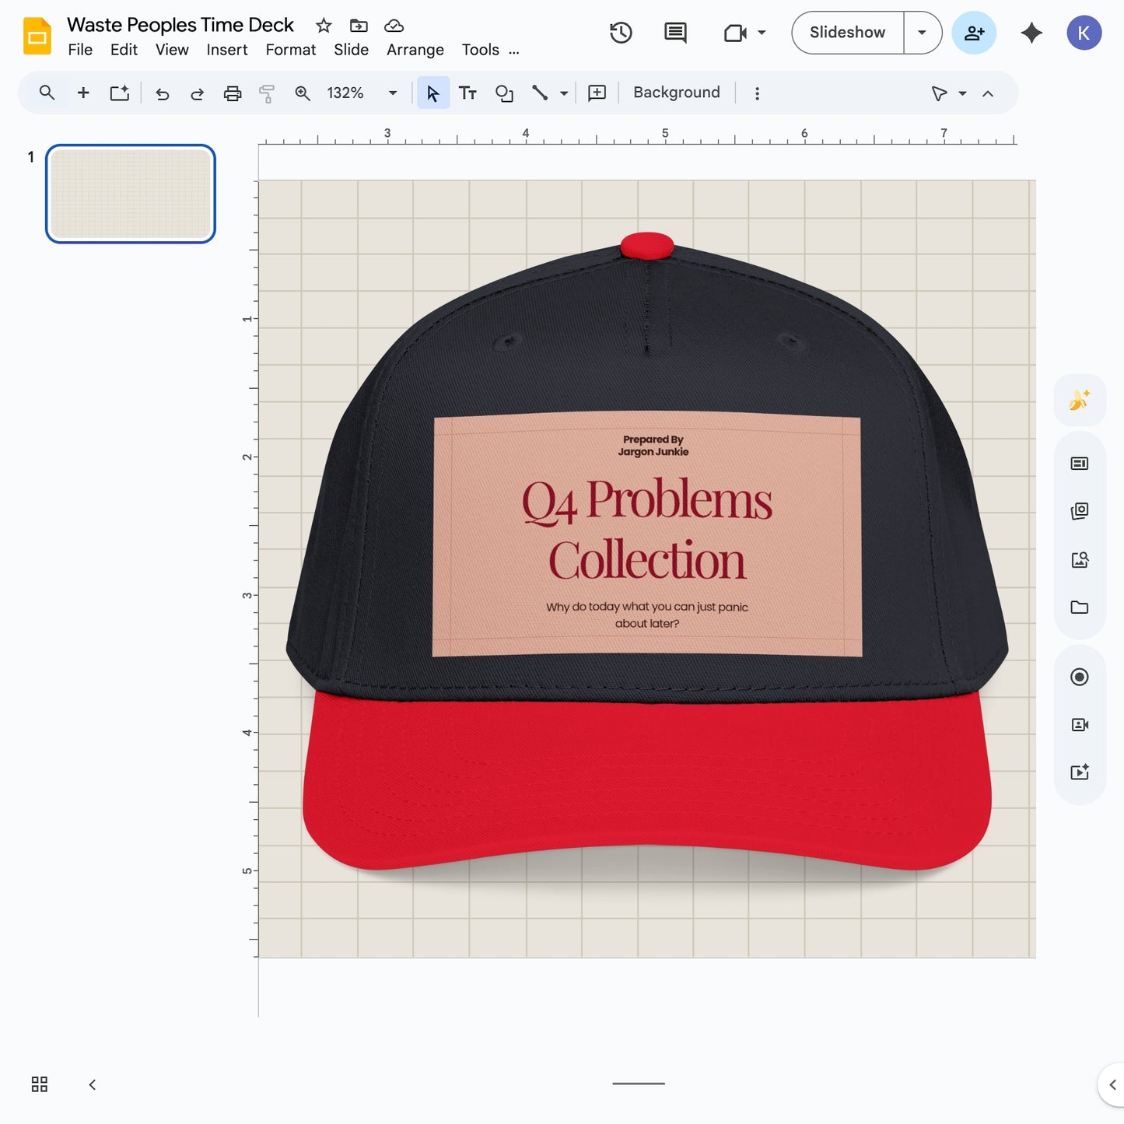Click the move to folder icon
Viewport: 1124px width, 1124px height.
(x=359, y=26)
